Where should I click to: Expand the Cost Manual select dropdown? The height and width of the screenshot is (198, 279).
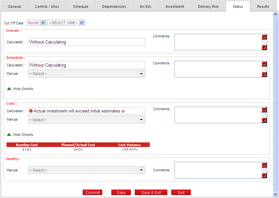(141, 120)
